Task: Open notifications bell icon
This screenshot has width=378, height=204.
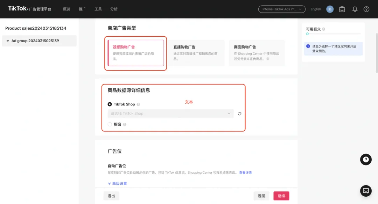Action: coord(355,9)
